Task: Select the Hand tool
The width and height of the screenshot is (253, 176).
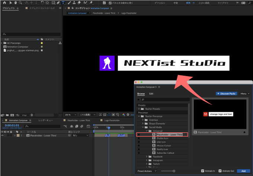Action: (x=16, y=3)
